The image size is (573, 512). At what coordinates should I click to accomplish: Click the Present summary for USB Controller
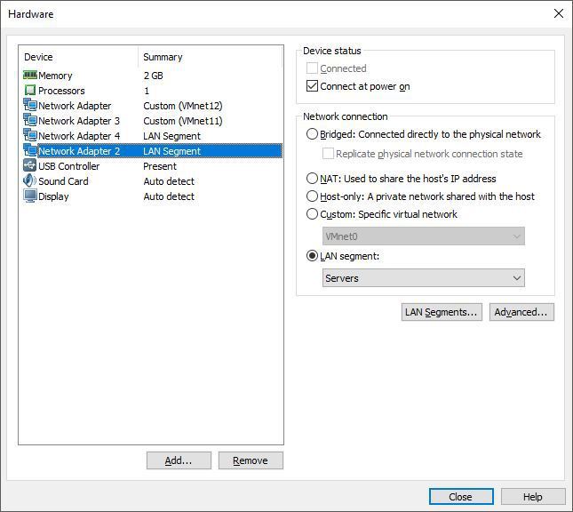point(160,166)
